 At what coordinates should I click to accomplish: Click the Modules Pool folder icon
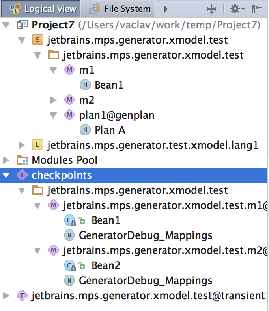tap(22, 160)
